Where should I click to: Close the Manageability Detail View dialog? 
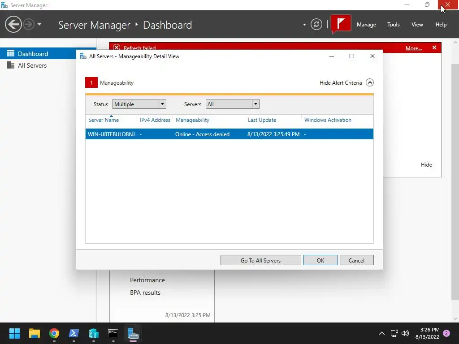tap(372, 56)
